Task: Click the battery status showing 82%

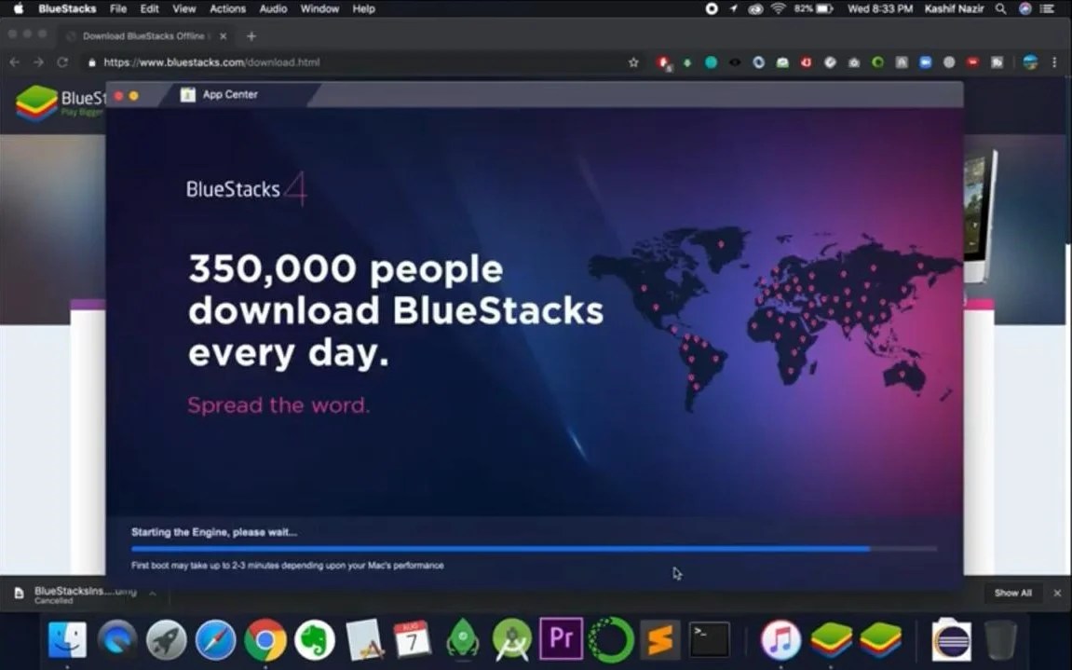Action: tap(814, 9)
